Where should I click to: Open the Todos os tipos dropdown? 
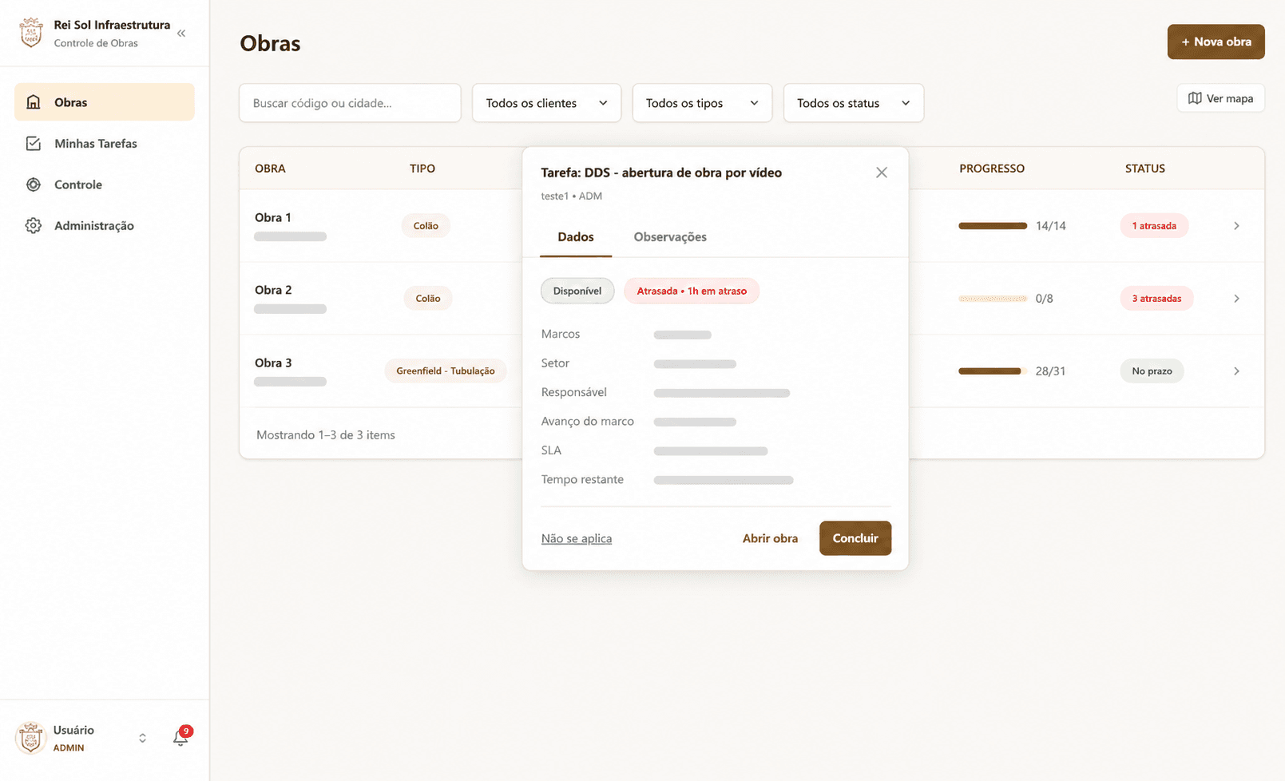[x=702, y=103]
